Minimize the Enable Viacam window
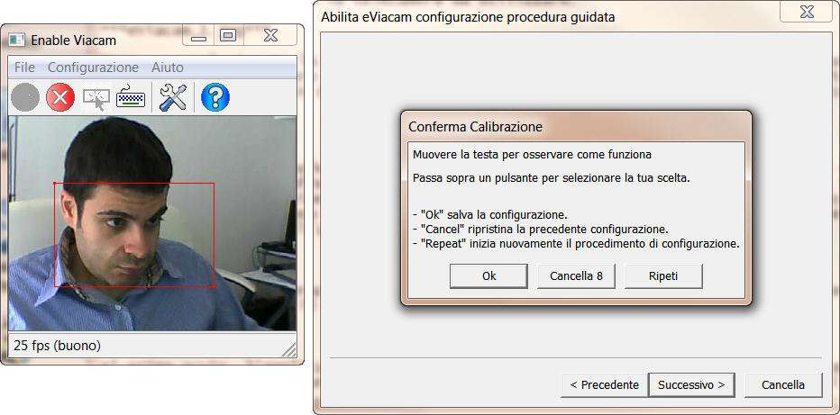Viewport: 840px width, 415px height. 199,36
